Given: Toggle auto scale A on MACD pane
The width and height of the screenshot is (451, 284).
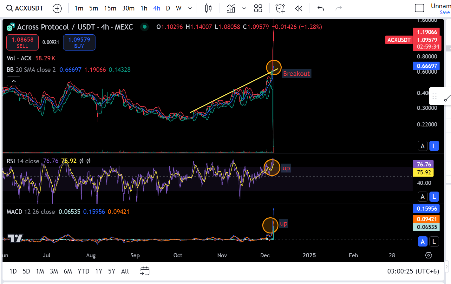Looking at the screenshot, I should tap(422, 242).
